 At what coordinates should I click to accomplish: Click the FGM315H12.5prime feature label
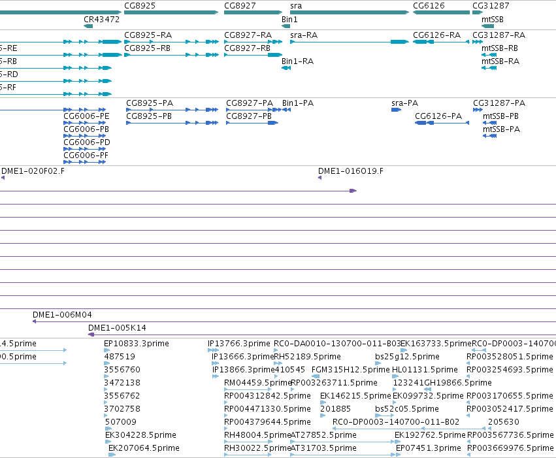(350, 370)
